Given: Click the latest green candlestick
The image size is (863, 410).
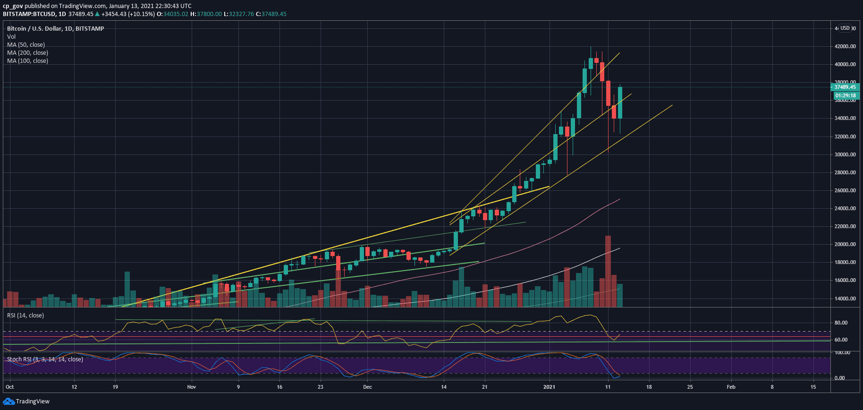Looking at the screenshot, I should tap(620, 102).
